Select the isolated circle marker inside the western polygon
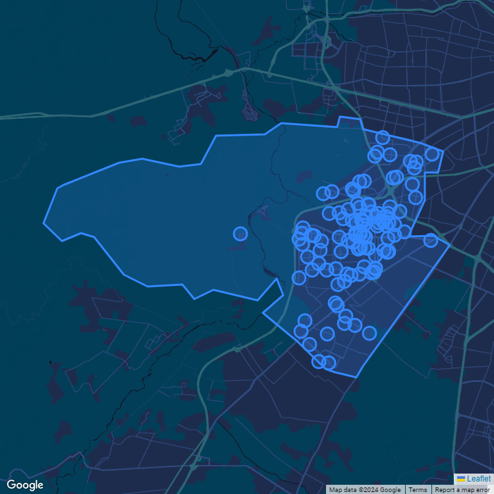 [240, 234]
